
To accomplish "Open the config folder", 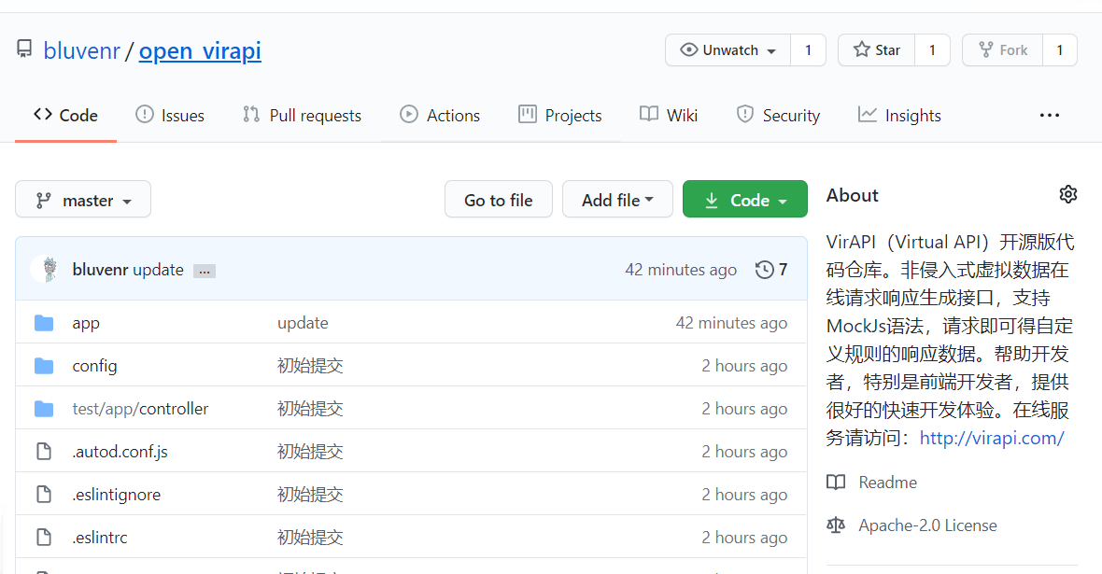I will [x=95, y=366].
